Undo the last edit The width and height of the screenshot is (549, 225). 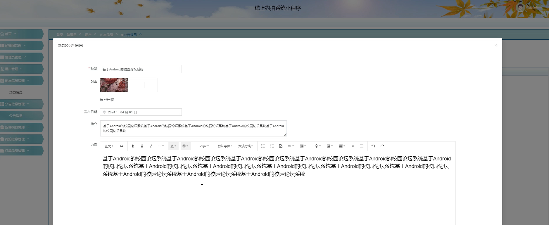[x=373, y=146]
